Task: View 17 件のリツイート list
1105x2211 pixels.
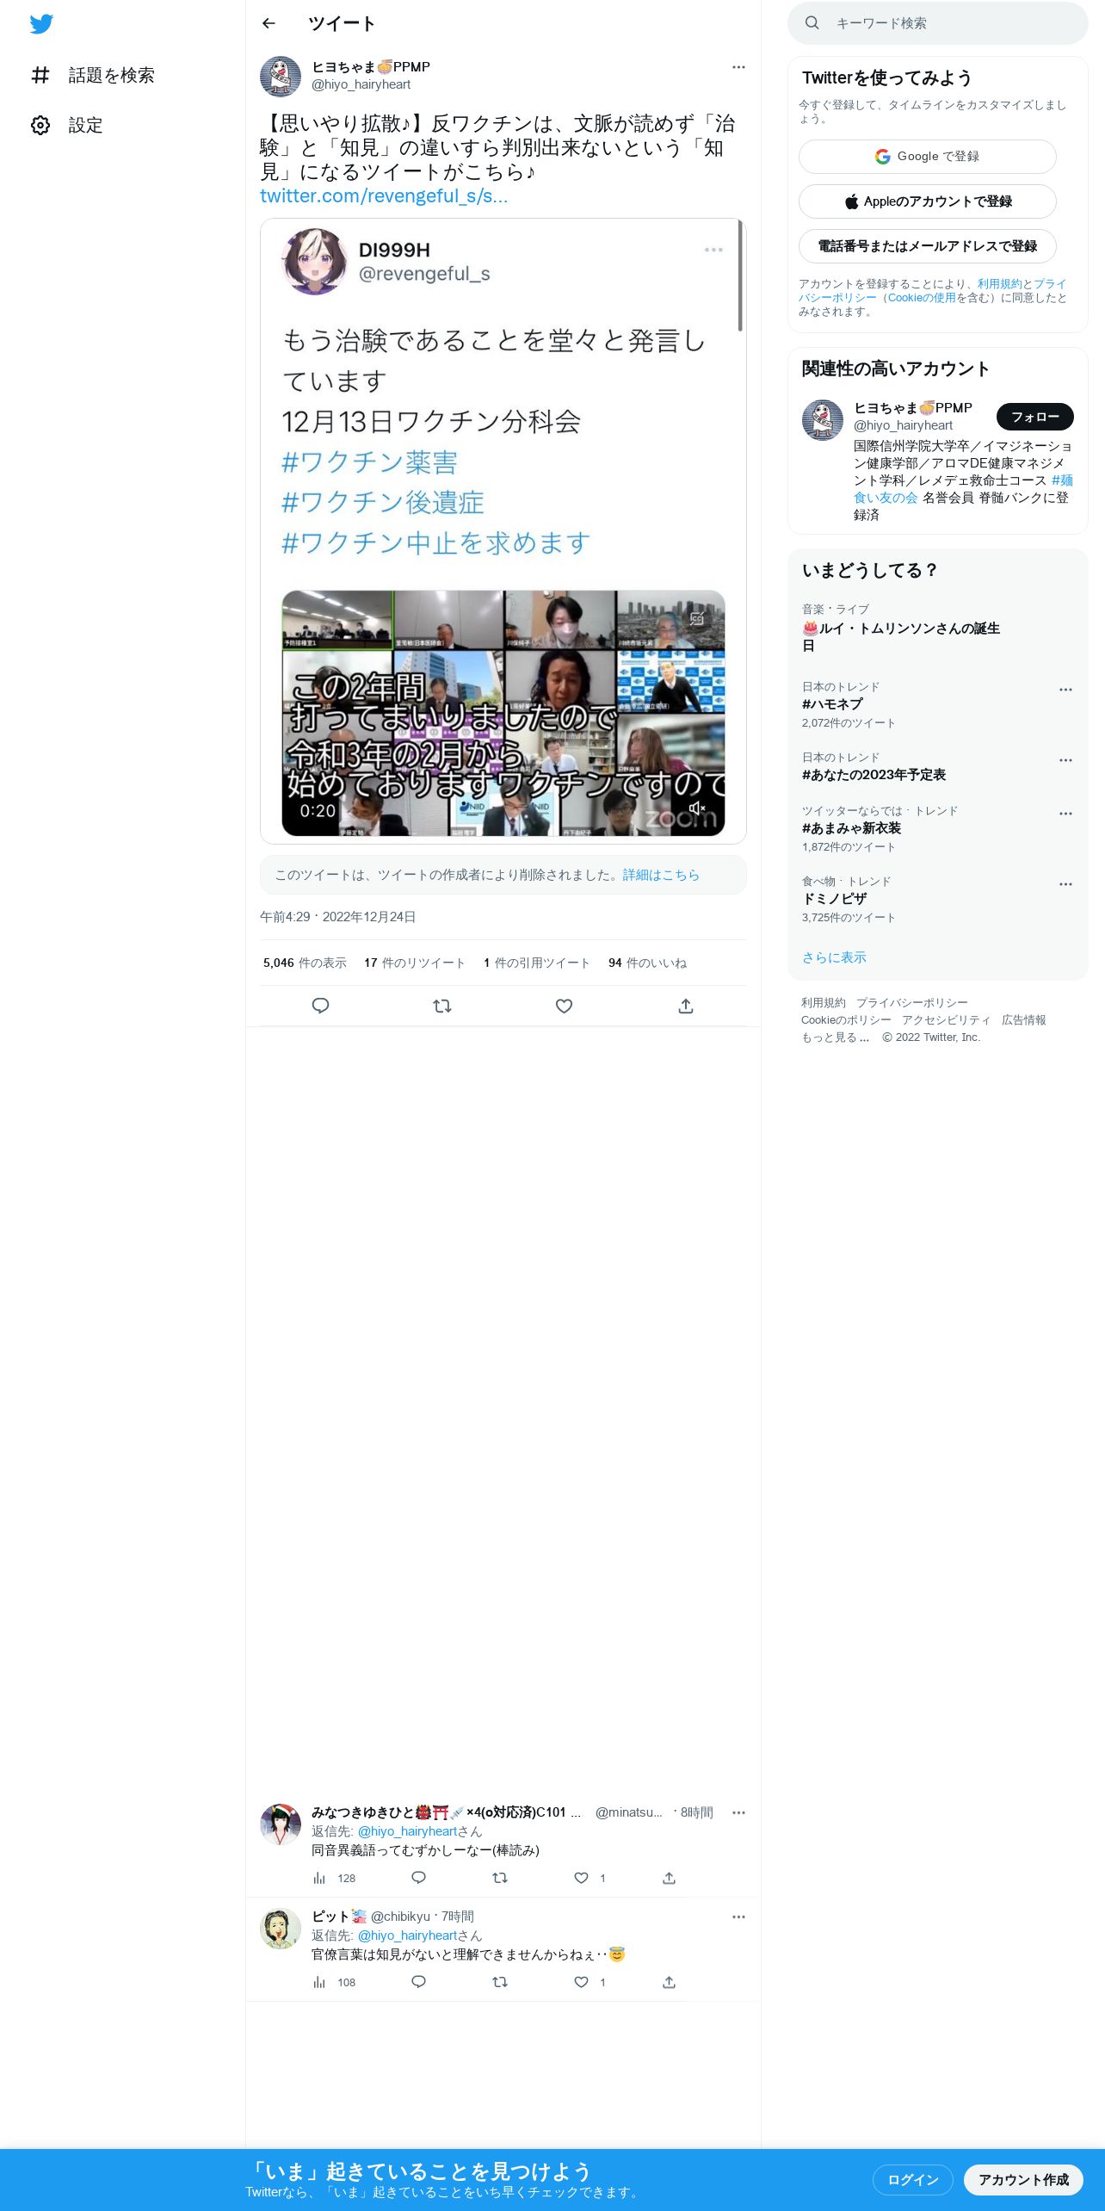Action: tap(415, 963)
